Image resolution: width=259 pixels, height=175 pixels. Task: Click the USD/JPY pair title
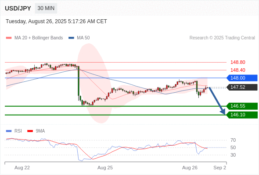pos(18,8)
